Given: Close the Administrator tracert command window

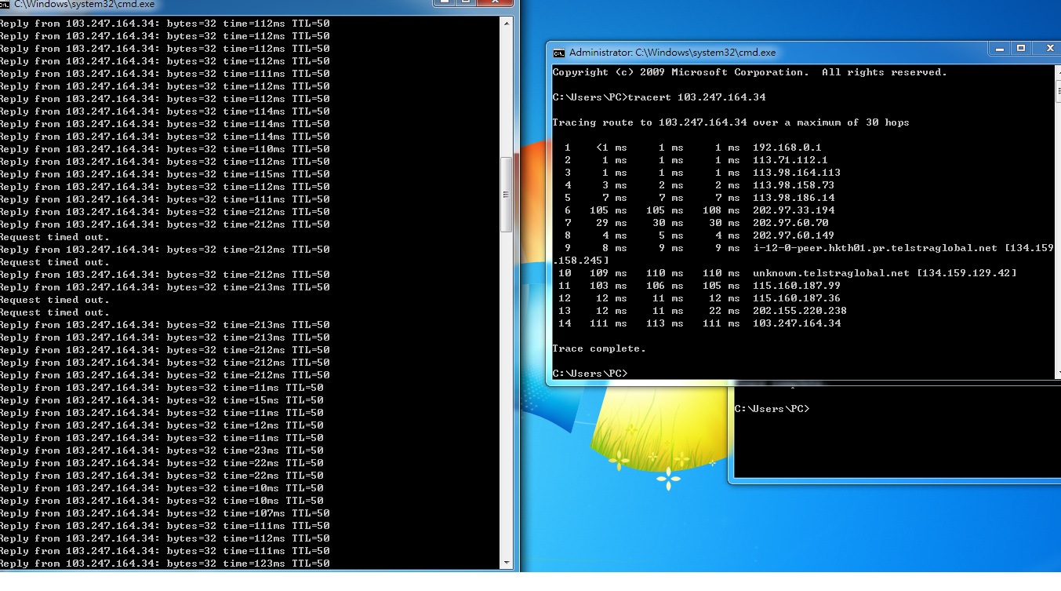Looking at the screenshot, I should [x=1048, y=49].
